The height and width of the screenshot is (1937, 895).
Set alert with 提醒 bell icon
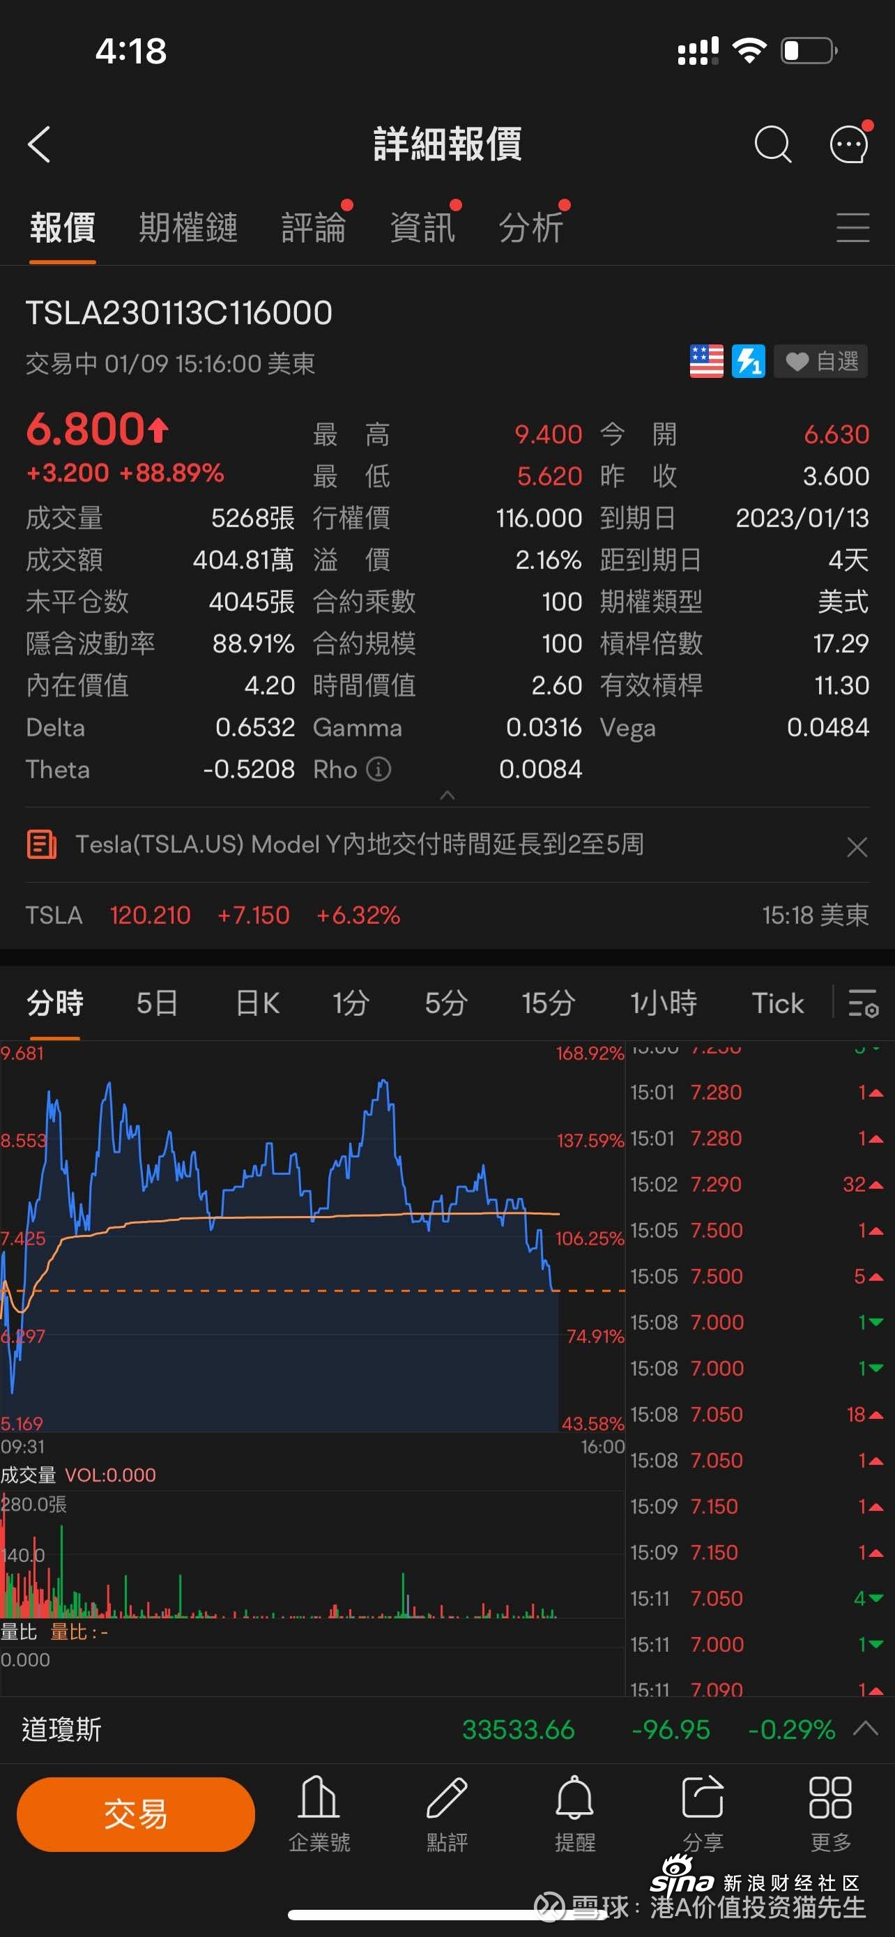coord(575,1814)
